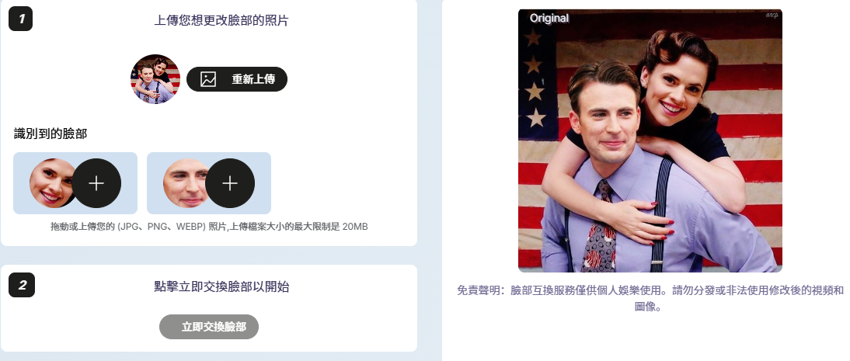Screen dimensions: 850x361
Task: Click the step 1 number badge
Action: pos(21,19)
